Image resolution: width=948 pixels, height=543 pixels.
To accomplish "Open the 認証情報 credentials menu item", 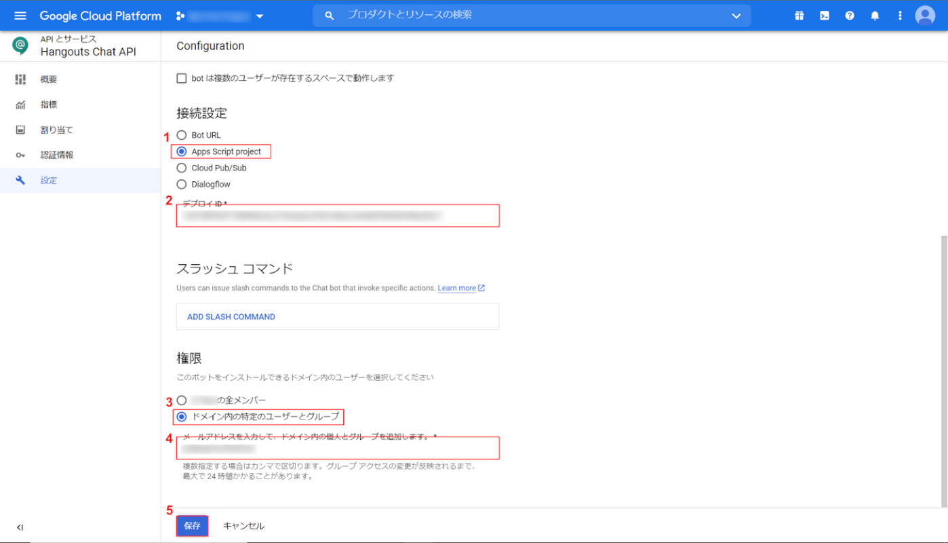I will click(80, 155).
